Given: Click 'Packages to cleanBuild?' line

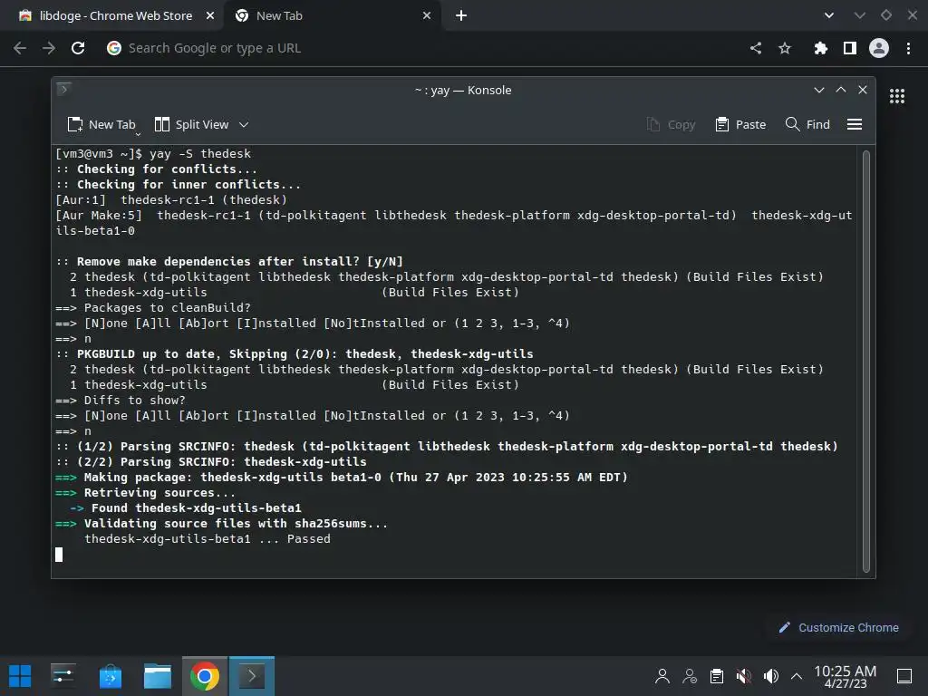Looking at the screenshot, I should (153, 308).
